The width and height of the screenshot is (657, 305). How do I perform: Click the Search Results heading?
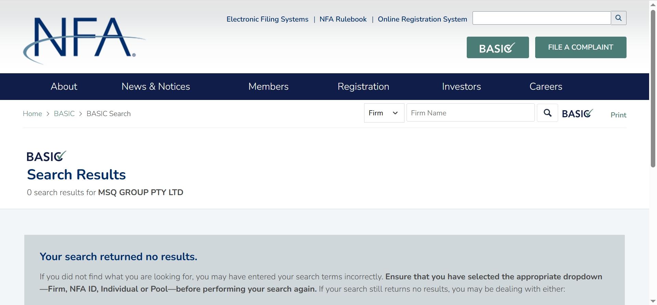pos(77,175)
